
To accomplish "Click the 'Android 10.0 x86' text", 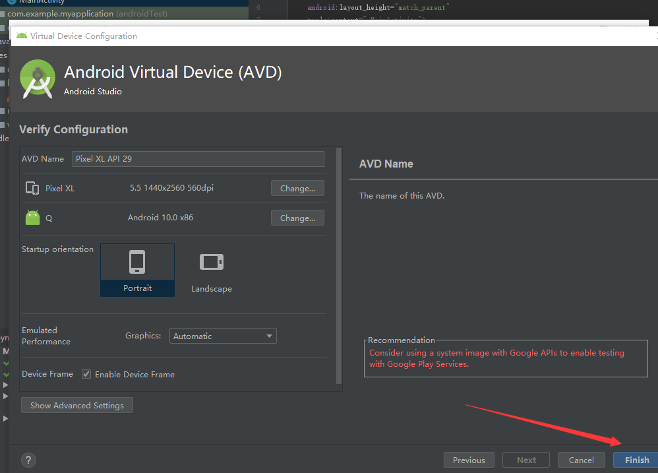I will [x=160, y=218].
